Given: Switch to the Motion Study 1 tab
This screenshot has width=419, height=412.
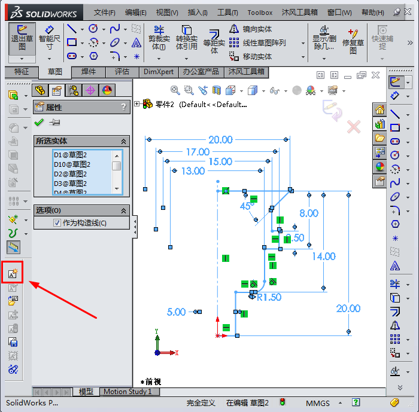Looking at the screenshot, I should click(127, 392).
